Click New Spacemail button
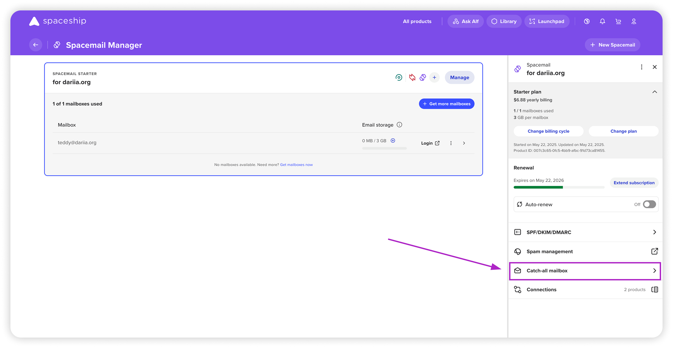This screenshot has width=673, height=348. (x=612, y=45)
